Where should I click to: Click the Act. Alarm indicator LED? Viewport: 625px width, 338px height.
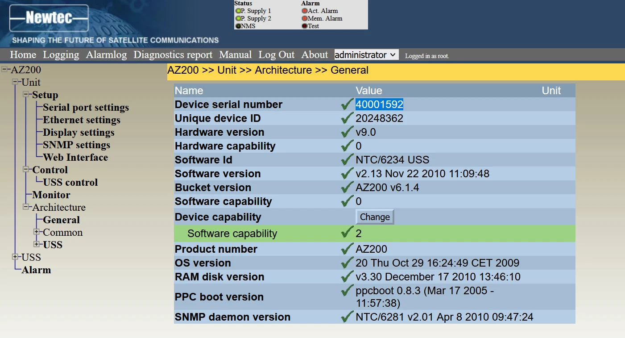[305, 11]
